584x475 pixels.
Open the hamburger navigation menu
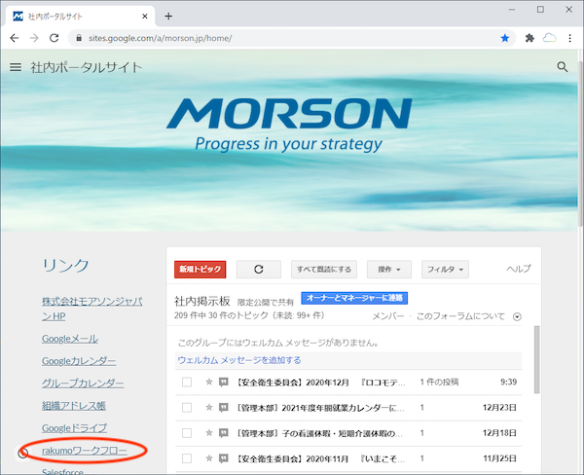pyautogui.click(x=16, y=67)
